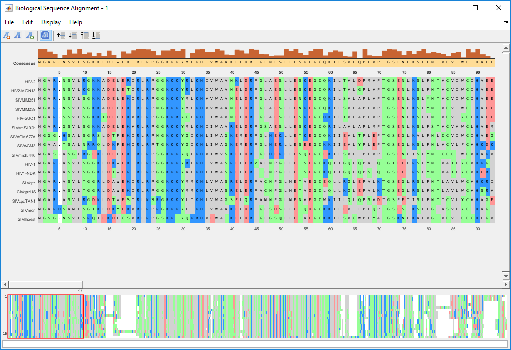Select the HIV-1 sequence label
511x350 pixels.
(x=30, y=165)
